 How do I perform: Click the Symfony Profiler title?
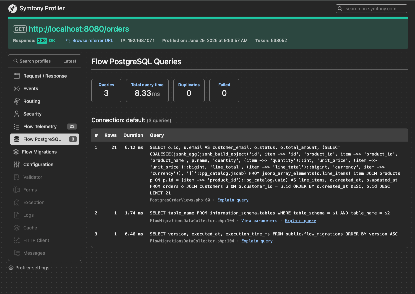click(42, 8)
